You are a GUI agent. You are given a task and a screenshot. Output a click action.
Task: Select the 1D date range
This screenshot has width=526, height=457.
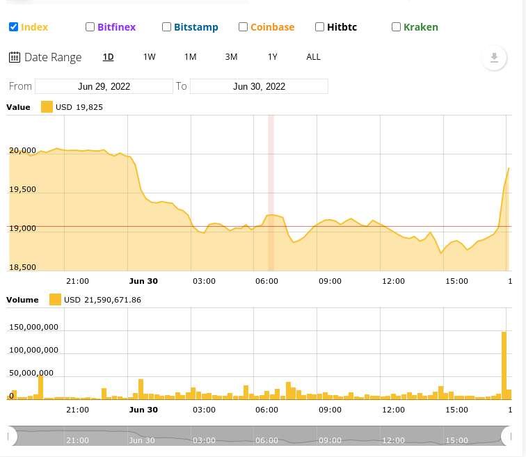point(108,57)
